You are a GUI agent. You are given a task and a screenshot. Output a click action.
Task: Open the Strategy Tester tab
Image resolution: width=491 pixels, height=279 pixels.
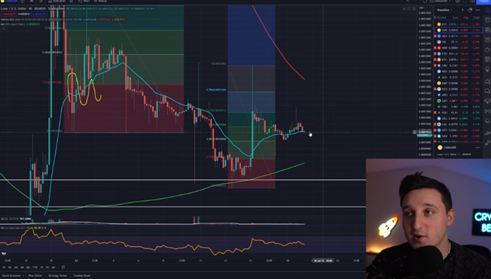57,275
